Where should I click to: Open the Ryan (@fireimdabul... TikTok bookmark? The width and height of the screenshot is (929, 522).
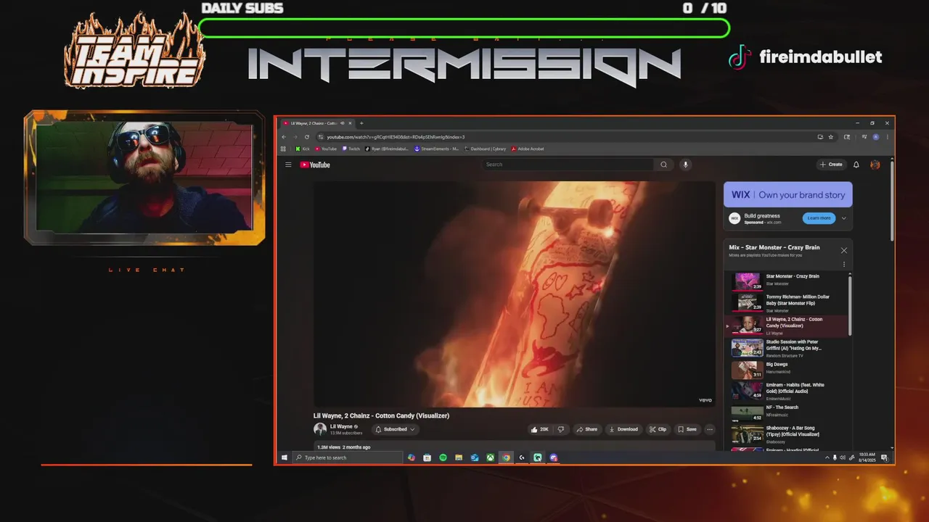[388, 149]
